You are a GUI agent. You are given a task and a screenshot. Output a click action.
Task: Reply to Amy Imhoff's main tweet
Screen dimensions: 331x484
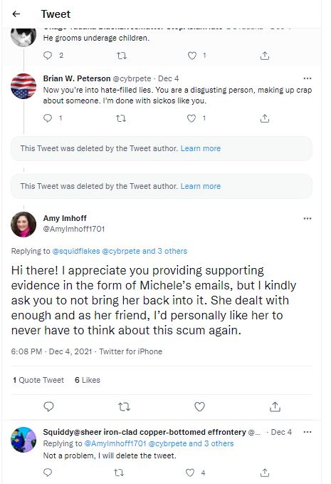(x=48, y=406)
